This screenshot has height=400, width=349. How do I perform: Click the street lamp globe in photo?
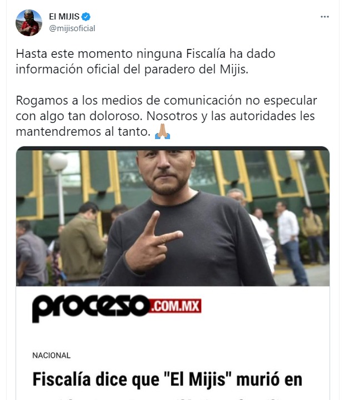58,161
